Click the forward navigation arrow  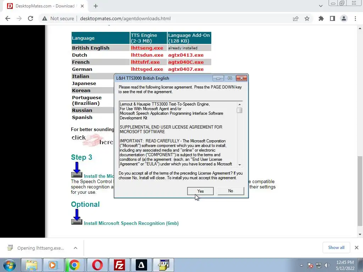[x=19, y=18]
